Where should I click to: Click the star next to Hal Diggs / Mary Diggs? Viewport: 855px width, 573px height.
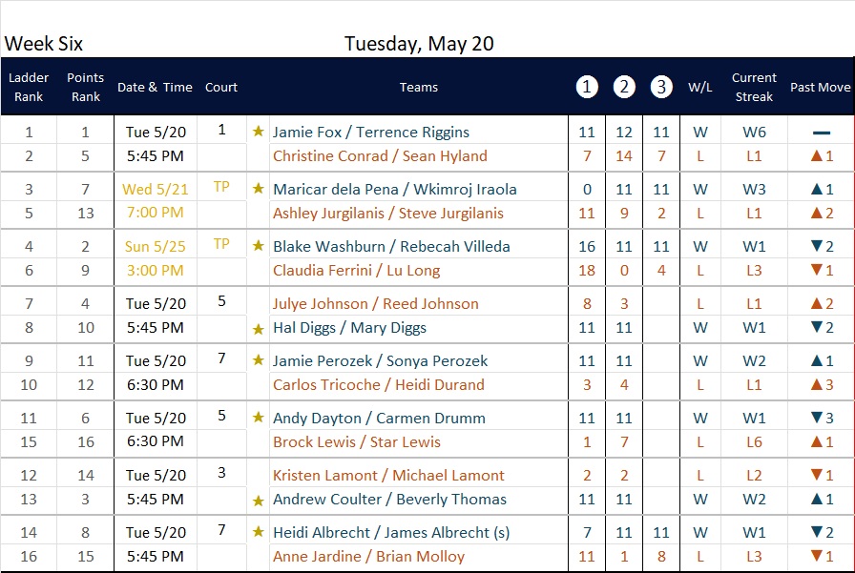tap(259, 329)
